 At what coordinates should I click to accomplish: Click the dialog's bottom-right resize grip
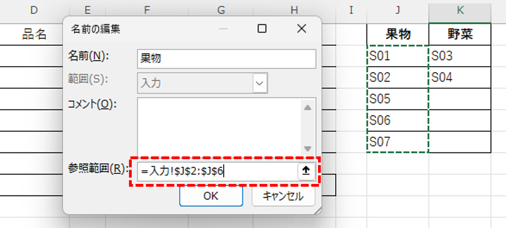317,211
